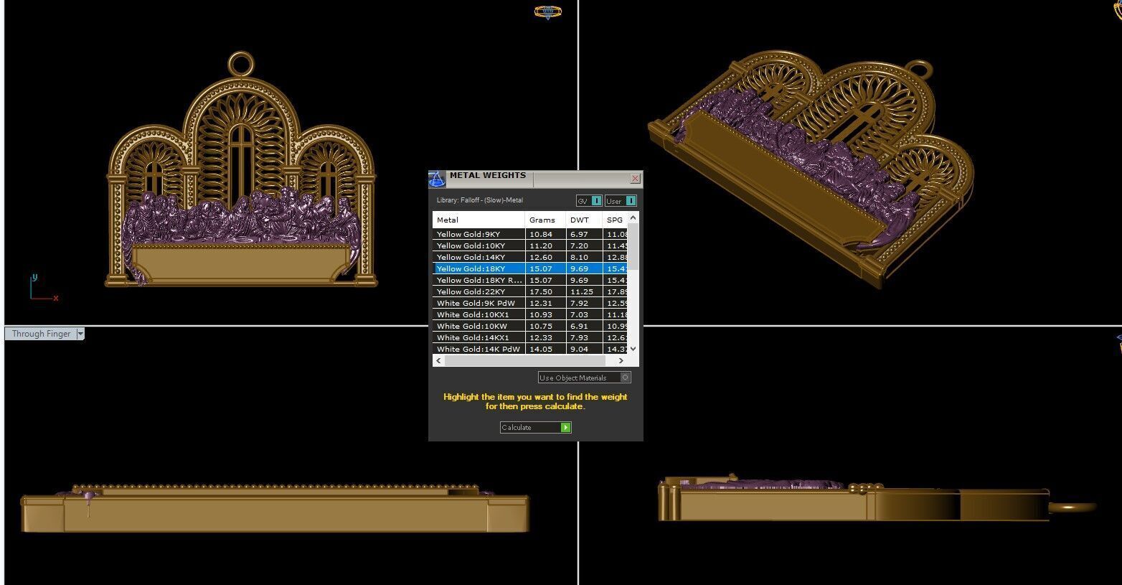This screenshot has height=585, width=1122.
Task: Click the pendant model in front viewport
Action: point(242,169)
